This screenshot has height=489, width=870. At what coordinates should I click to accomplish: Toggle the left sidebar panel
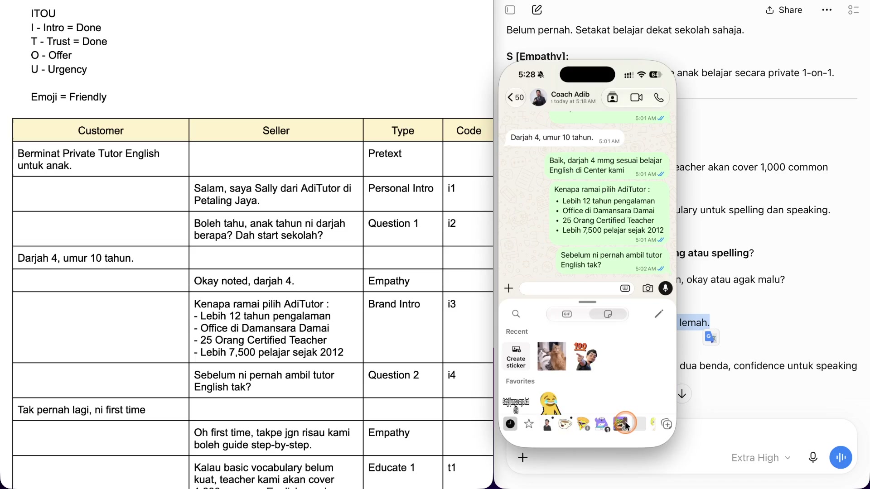point(510,10)
